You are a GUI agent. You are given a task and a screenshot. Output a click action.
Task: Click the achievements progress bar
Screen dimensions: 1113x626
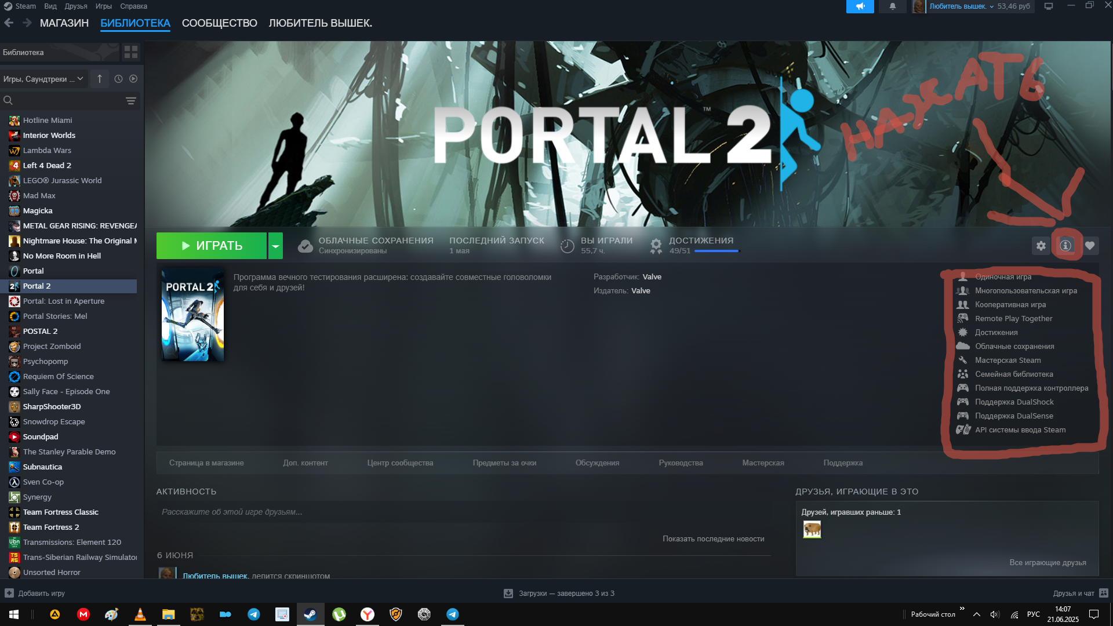point(717,251)
